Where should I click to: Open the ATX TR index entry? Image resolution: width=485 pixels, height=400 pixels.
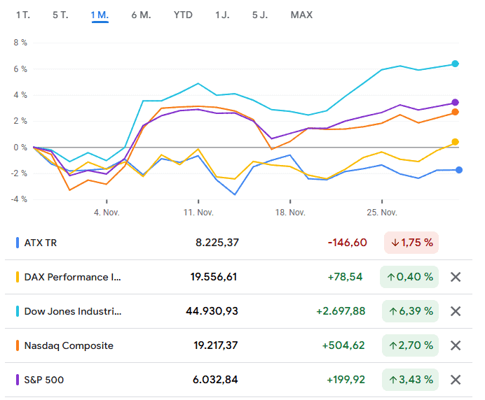41,243
